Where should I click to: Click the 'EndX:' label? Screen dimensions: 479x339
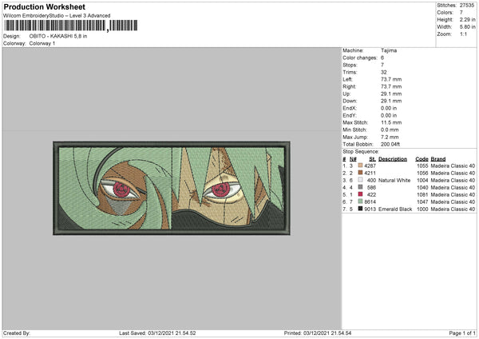pos(350,108)
